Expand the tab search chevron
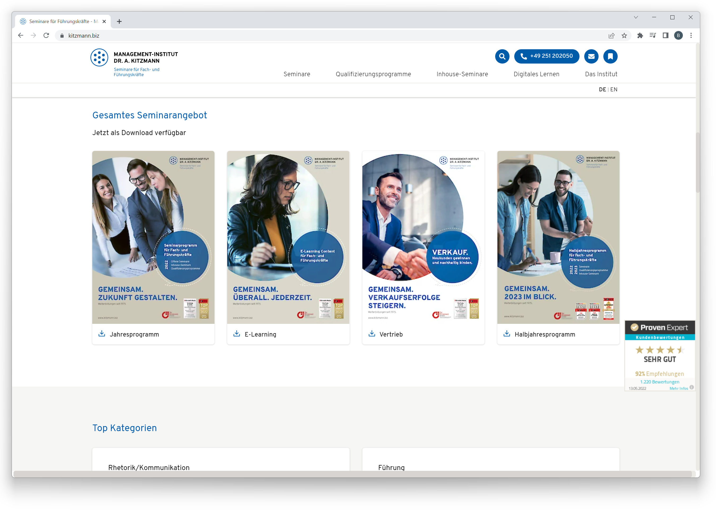 [635, 17]
